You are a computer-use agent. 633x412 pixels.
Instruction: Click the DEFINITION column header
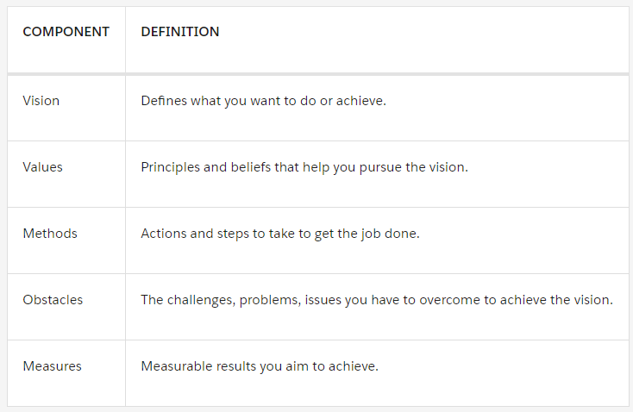(179, 32)
